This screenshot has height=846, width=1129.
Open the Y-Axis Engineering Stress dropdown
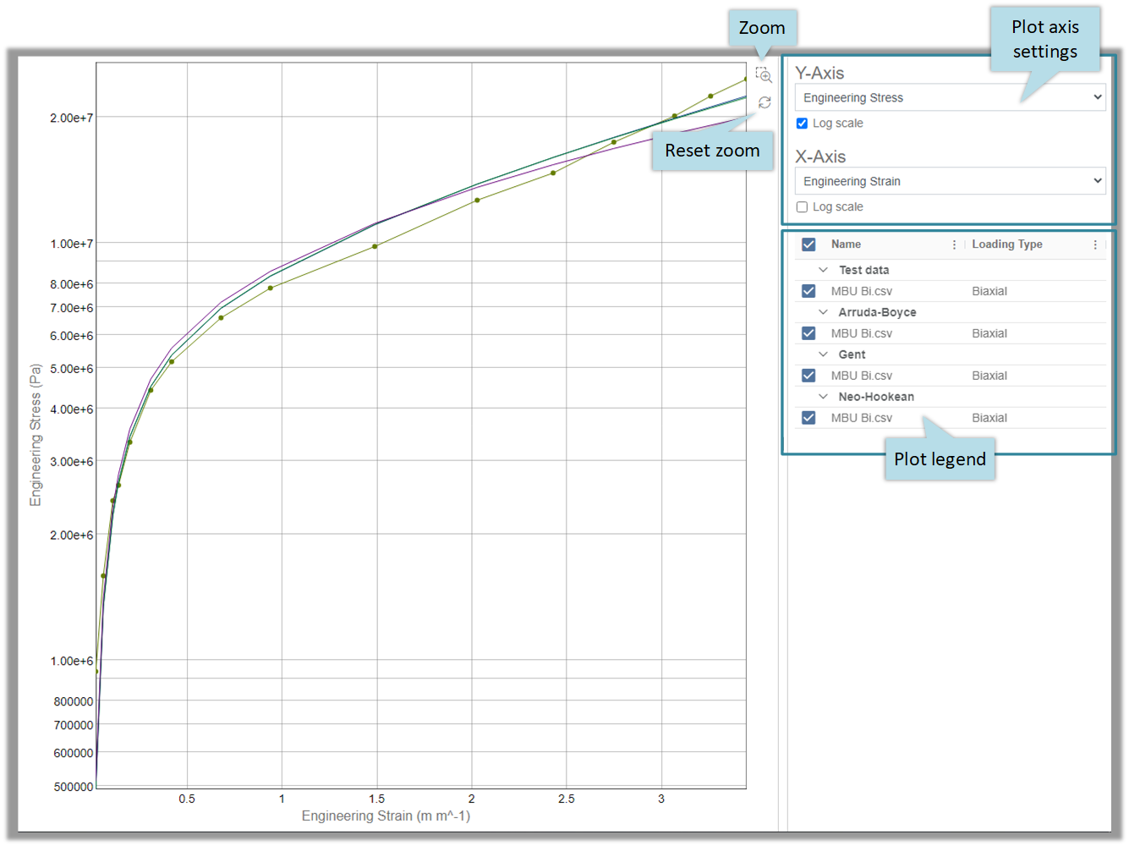click(950, 98)
